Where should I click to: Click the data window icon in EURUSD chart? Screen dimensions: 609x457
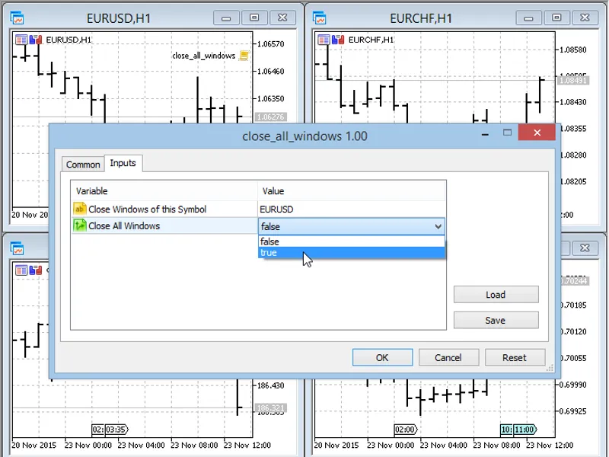coord(21,40)
